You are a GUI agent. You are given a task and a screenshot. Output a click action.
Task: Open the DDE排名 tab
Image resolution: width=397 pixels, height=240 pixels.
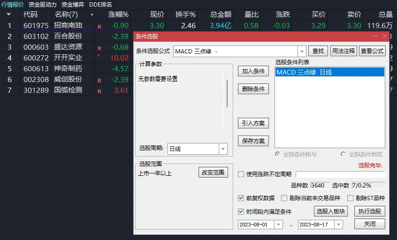pyautogui.click(x=100, y=4)
